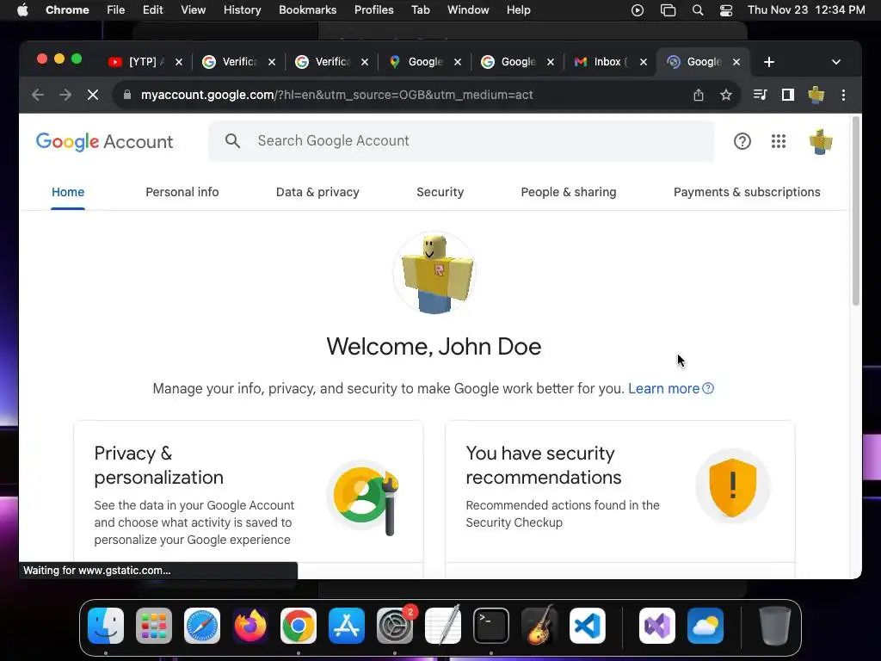
Task: Open Spotlight search in menu bar
Action: click(697, 10)
